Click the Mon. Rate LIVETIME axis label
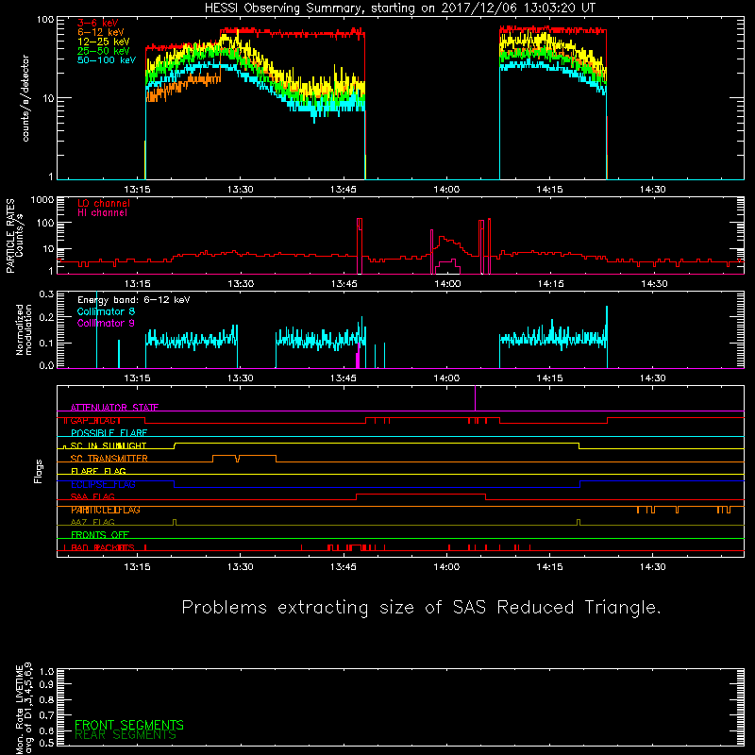This screenshot has width=755, height=755. [x=24, y=708]
